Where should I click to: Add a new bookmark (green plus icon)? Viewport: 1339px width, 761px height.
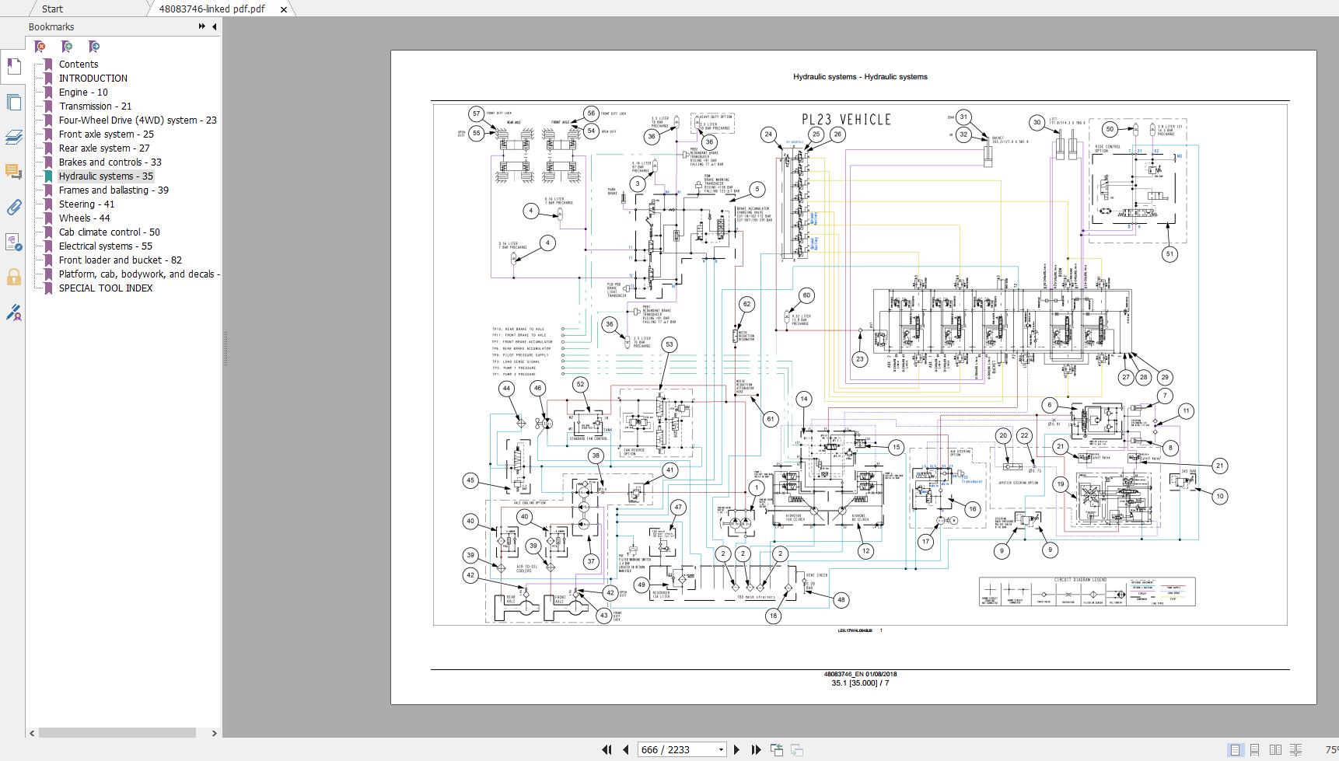coord(66,47)
